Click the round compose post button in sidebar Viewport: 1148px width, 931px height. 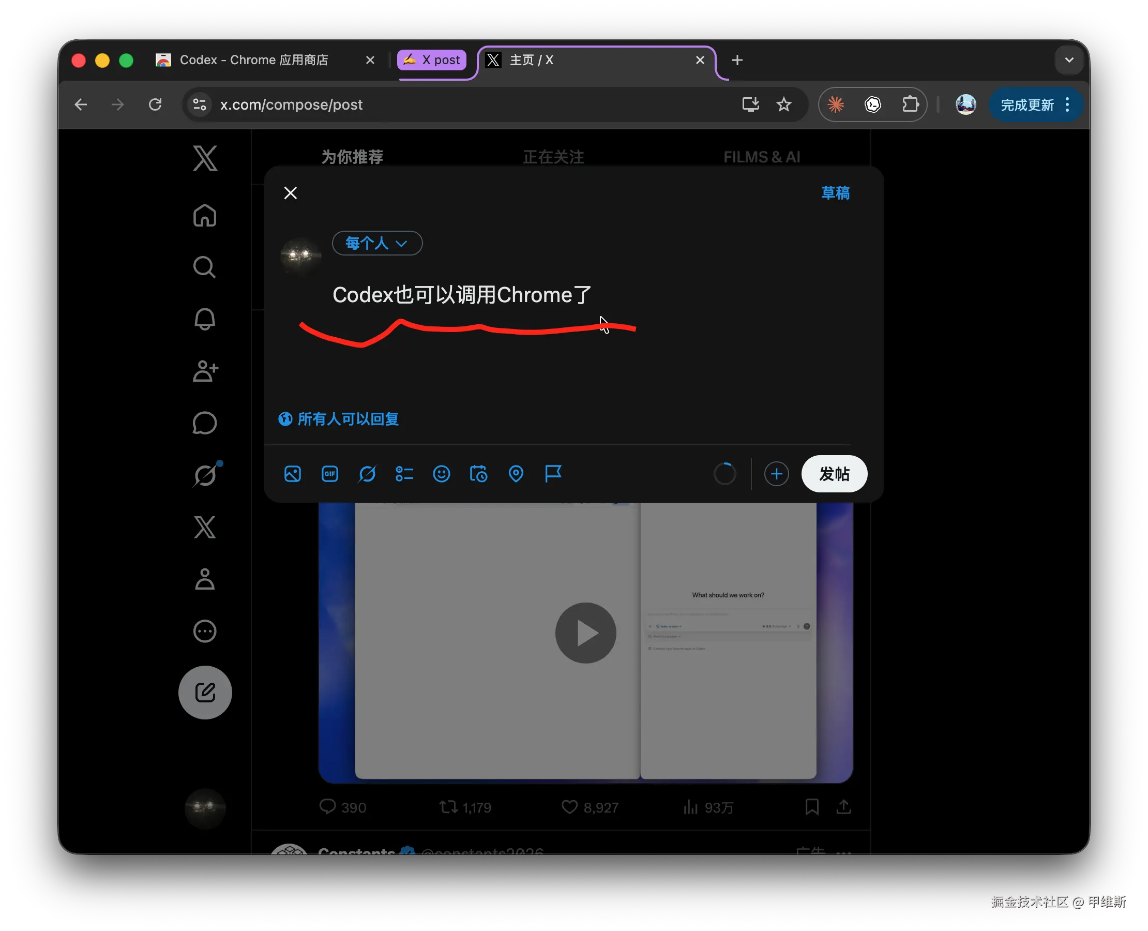click(x=205, y=693)
